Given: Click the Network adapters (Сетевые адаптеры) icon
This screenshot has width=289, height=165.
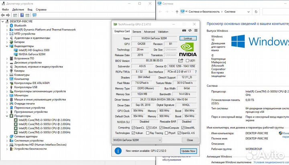Looking at the screenshot, I should tap(11, 136).
